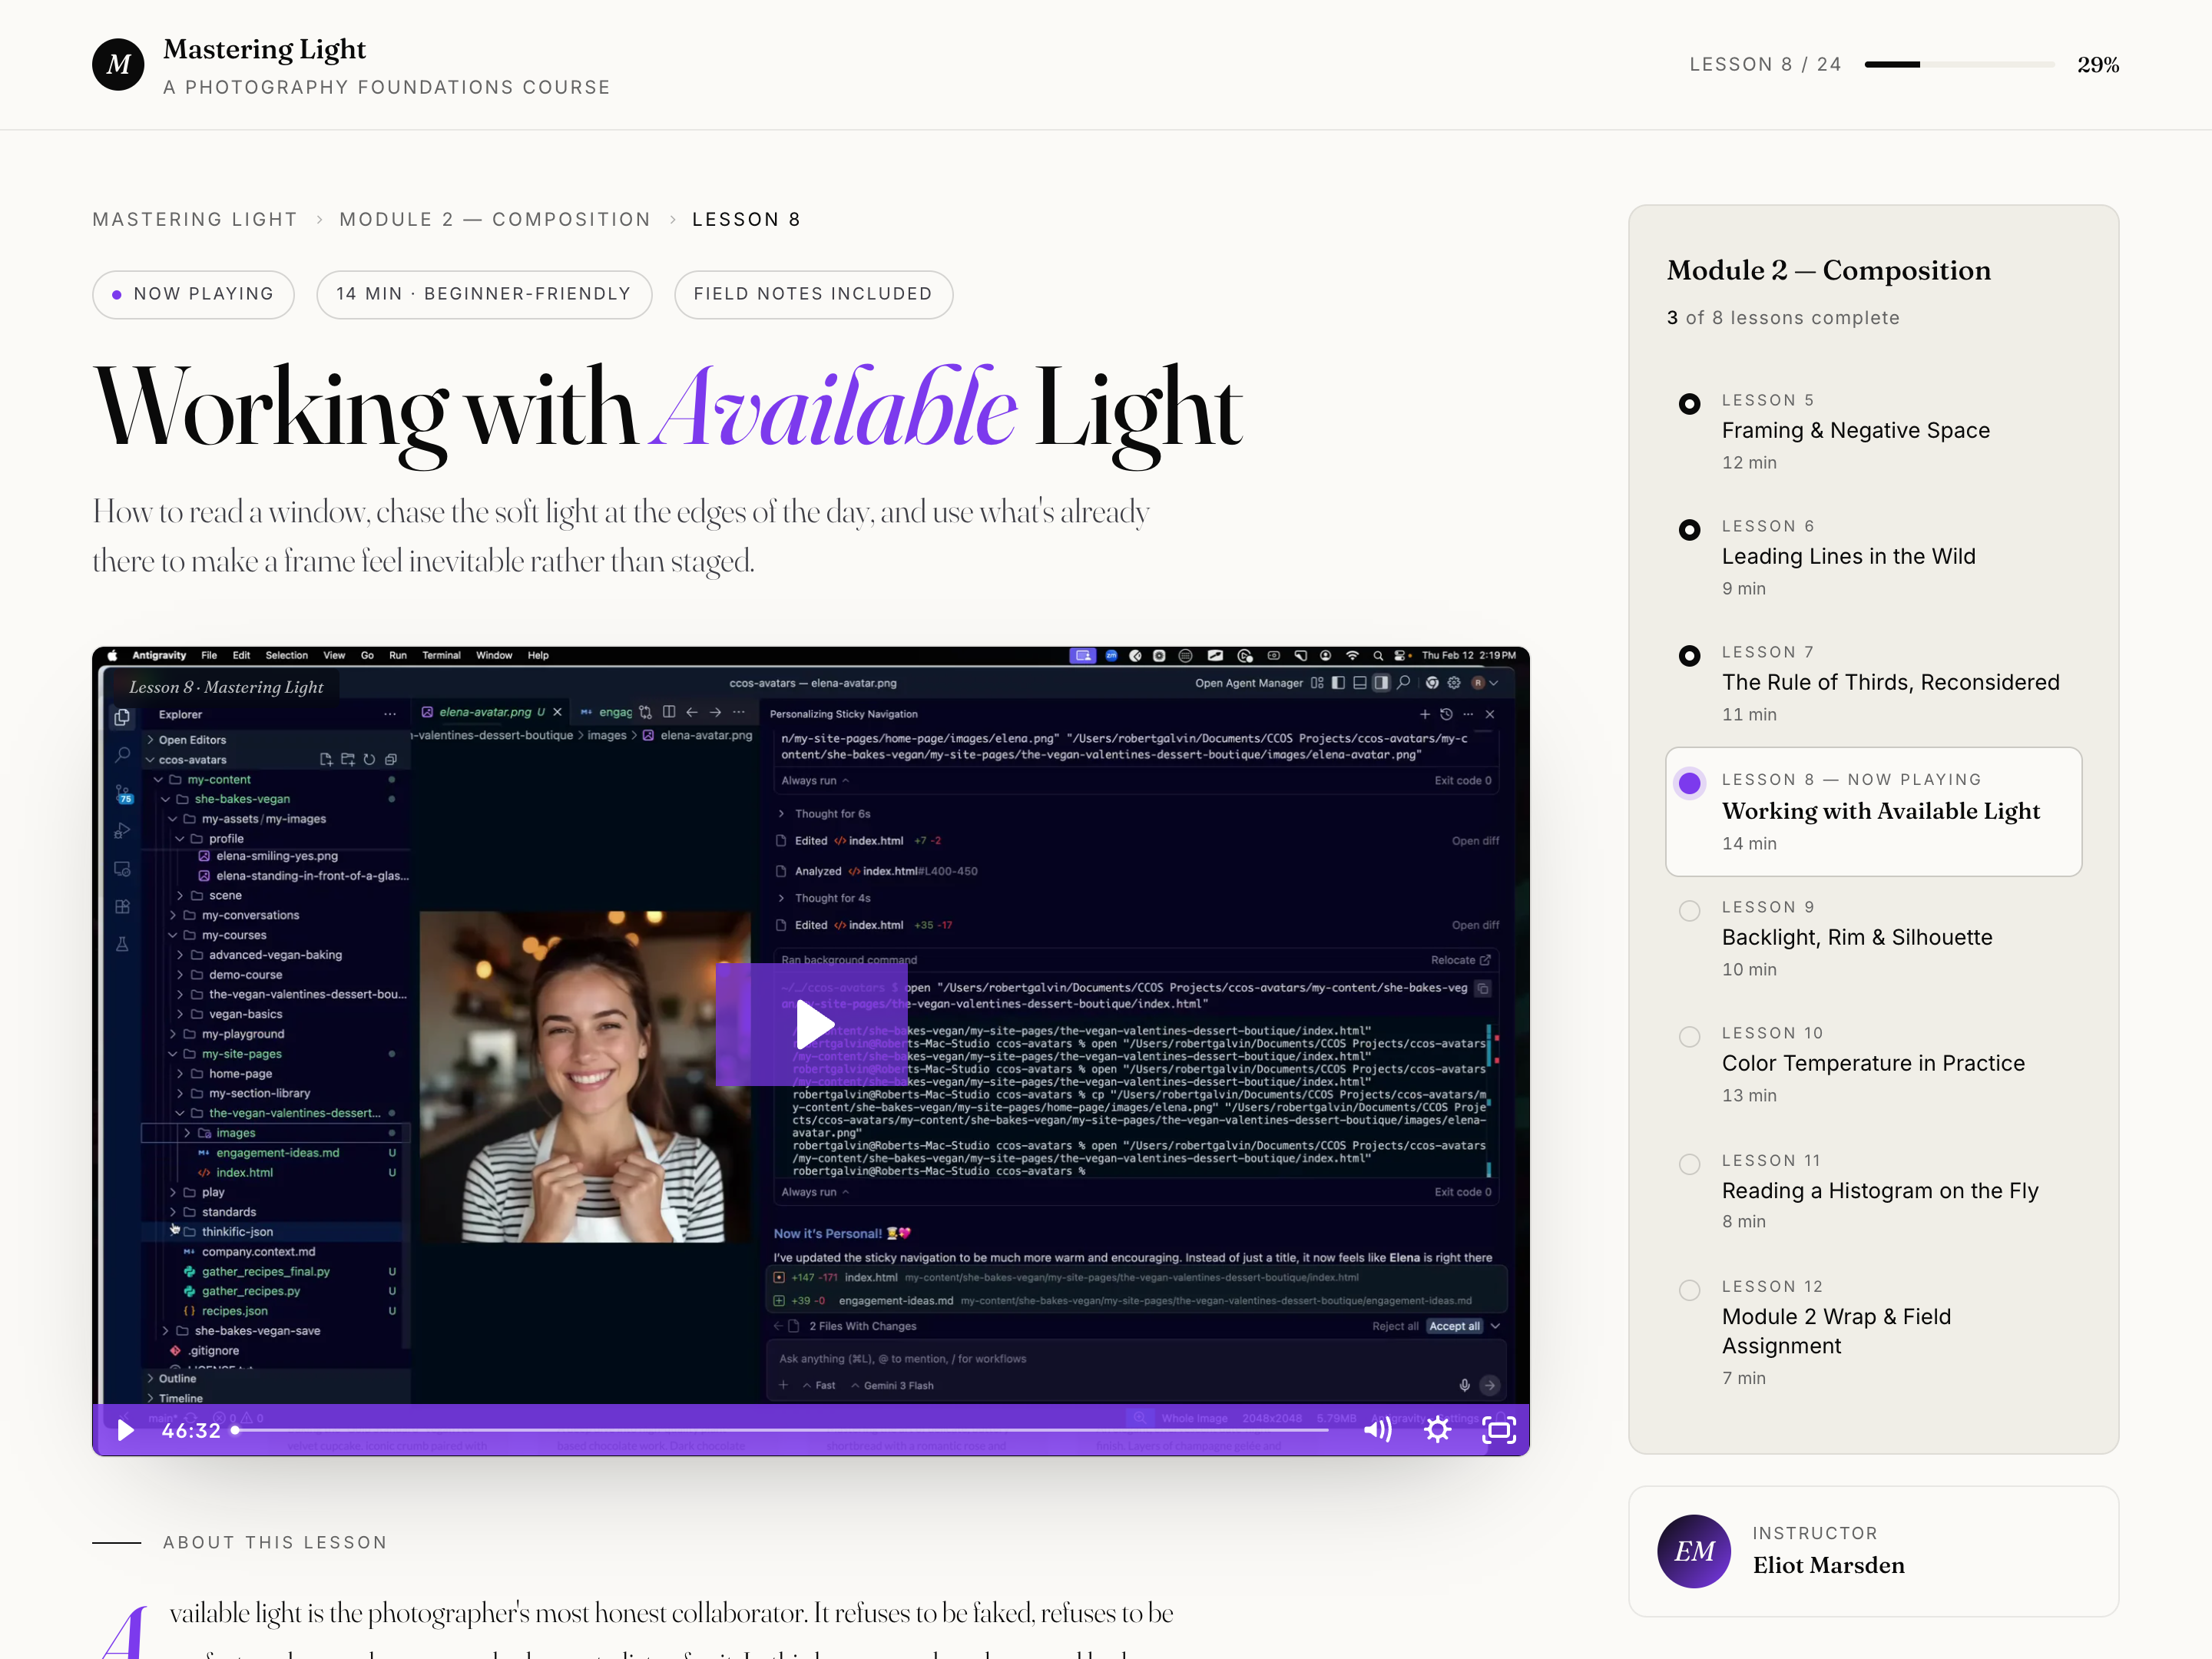Image resolution: width=2212 pixels, height=1659 pixels.
Task: Click the 'LESSON 8 / 24' counter
Action: click(1765, 64)
